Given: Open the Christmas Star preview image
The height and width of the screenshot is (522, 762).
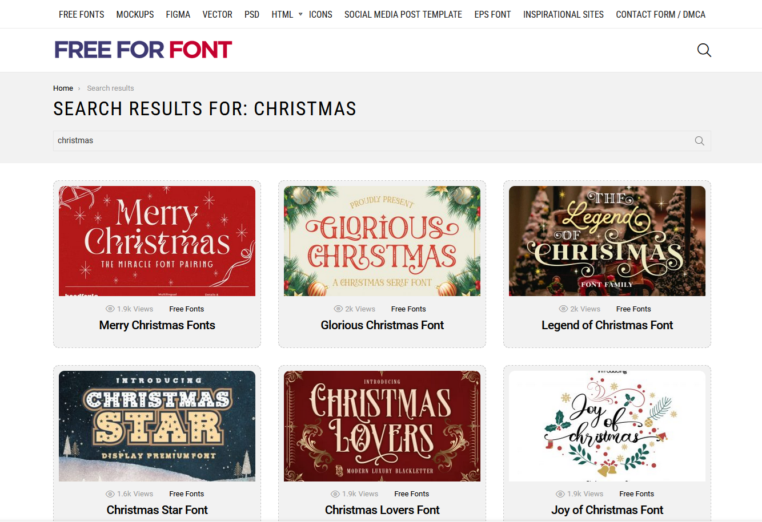Looking at the screenshot, I should click(x=157, y=426).
